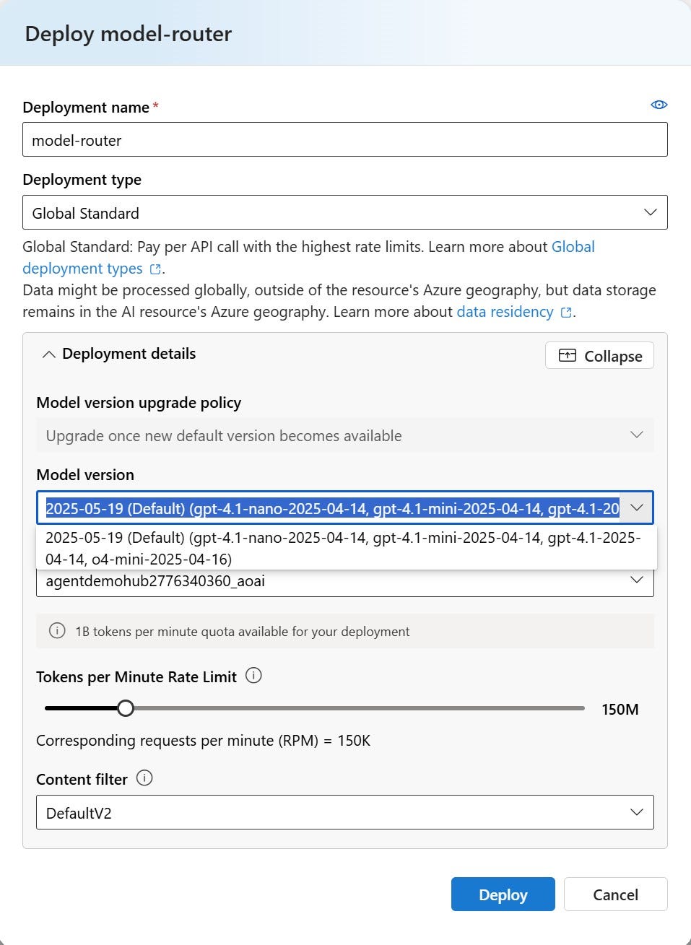The width and height of the screenshot is (691, 945).
Task: Click the info icon in the quota message banner
Action: pos(57,631)
